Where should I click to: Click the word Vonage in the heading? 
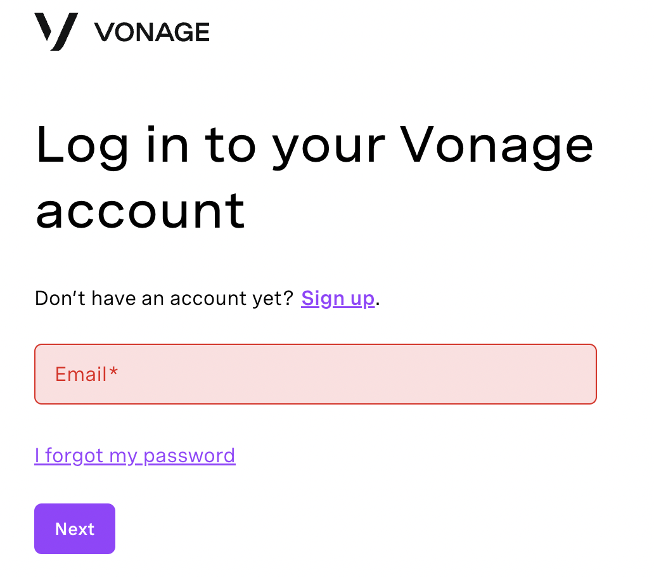click(x=496, y=146)
